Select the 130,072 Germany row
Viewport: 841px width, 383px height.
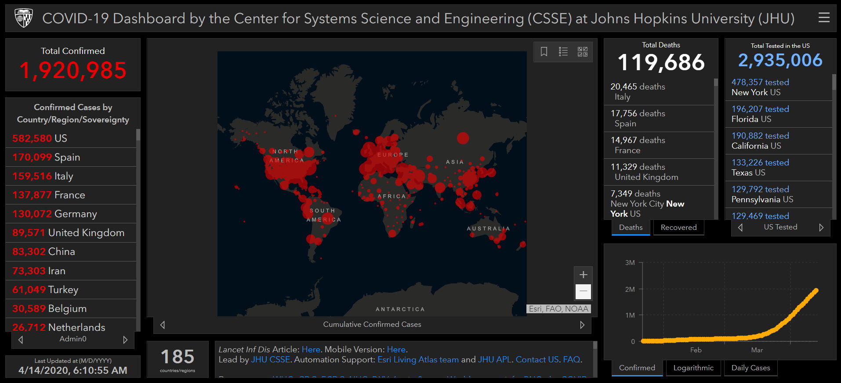tap(71, 214)
